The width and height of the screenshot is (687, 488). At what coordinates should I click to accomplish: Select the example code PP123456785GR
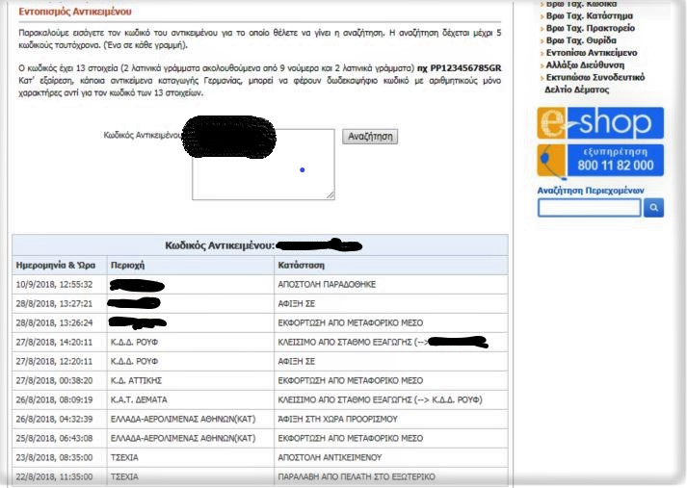click(465, 68)
